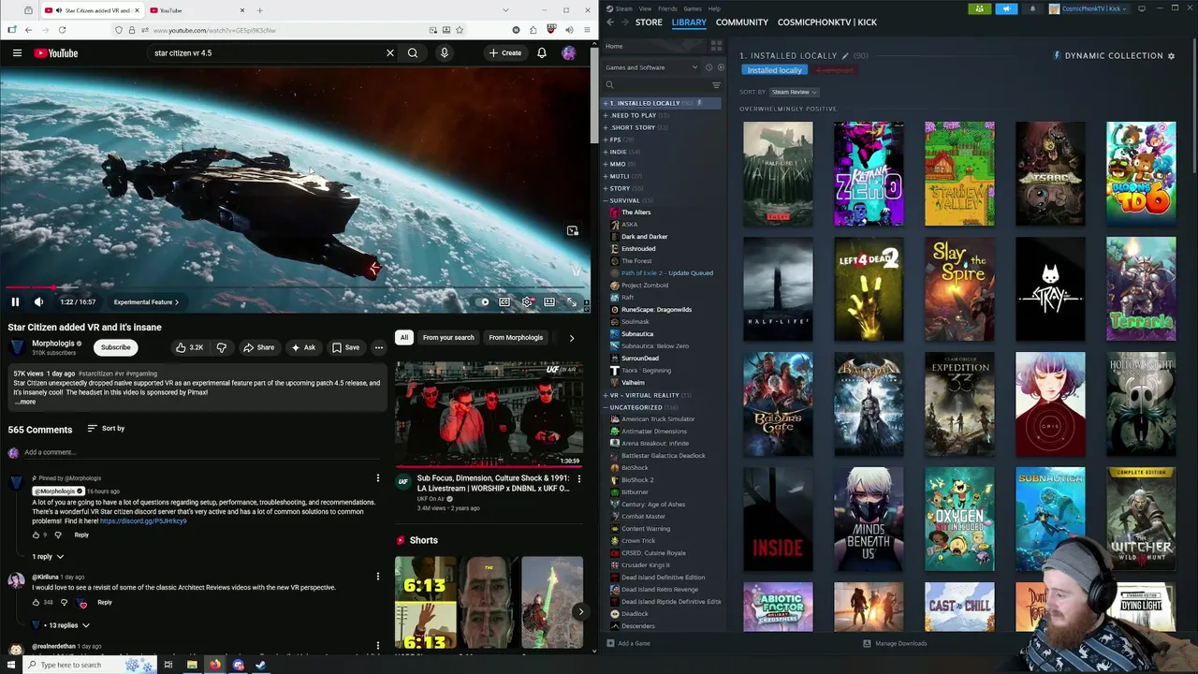Open Steam STORE tab
Viewport: 1198px width, 674px height.
pos(649,22)
